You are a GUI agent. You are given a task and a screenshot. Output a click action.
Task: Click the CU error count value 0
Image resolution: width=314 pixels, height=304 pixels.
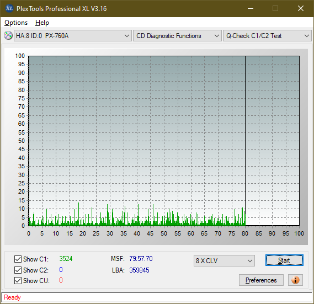(x=61, y=280)
